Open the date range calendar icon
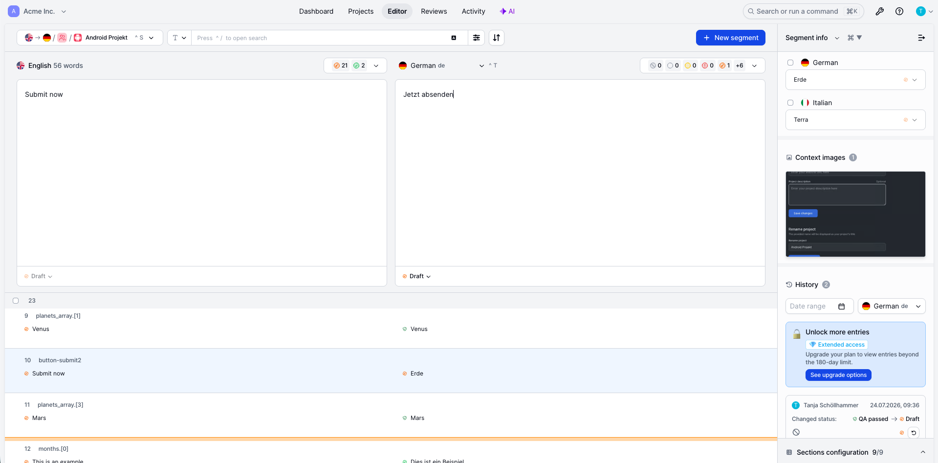This screenshot has width=938, height=463. coord(842,306)
